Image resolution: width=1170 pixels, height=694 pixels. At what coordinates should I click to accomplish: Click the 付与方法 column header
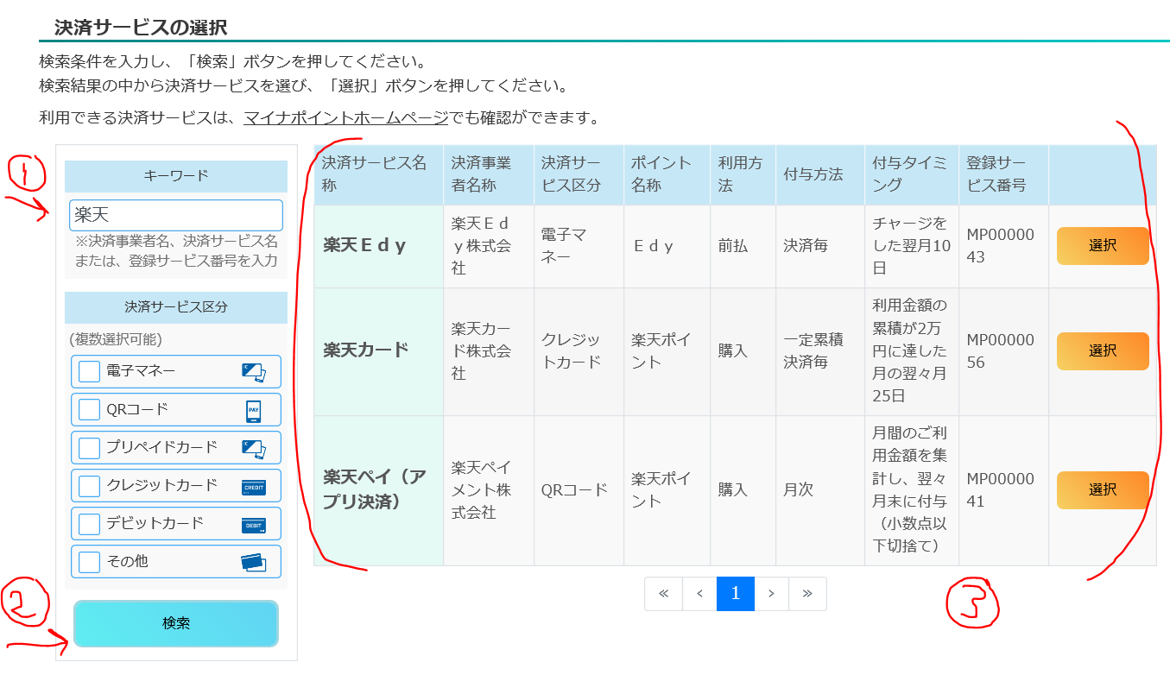pyautogui.click(x=820, y=174)
